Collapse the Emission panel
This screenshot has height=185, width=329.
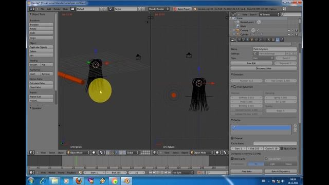(232, 75)
